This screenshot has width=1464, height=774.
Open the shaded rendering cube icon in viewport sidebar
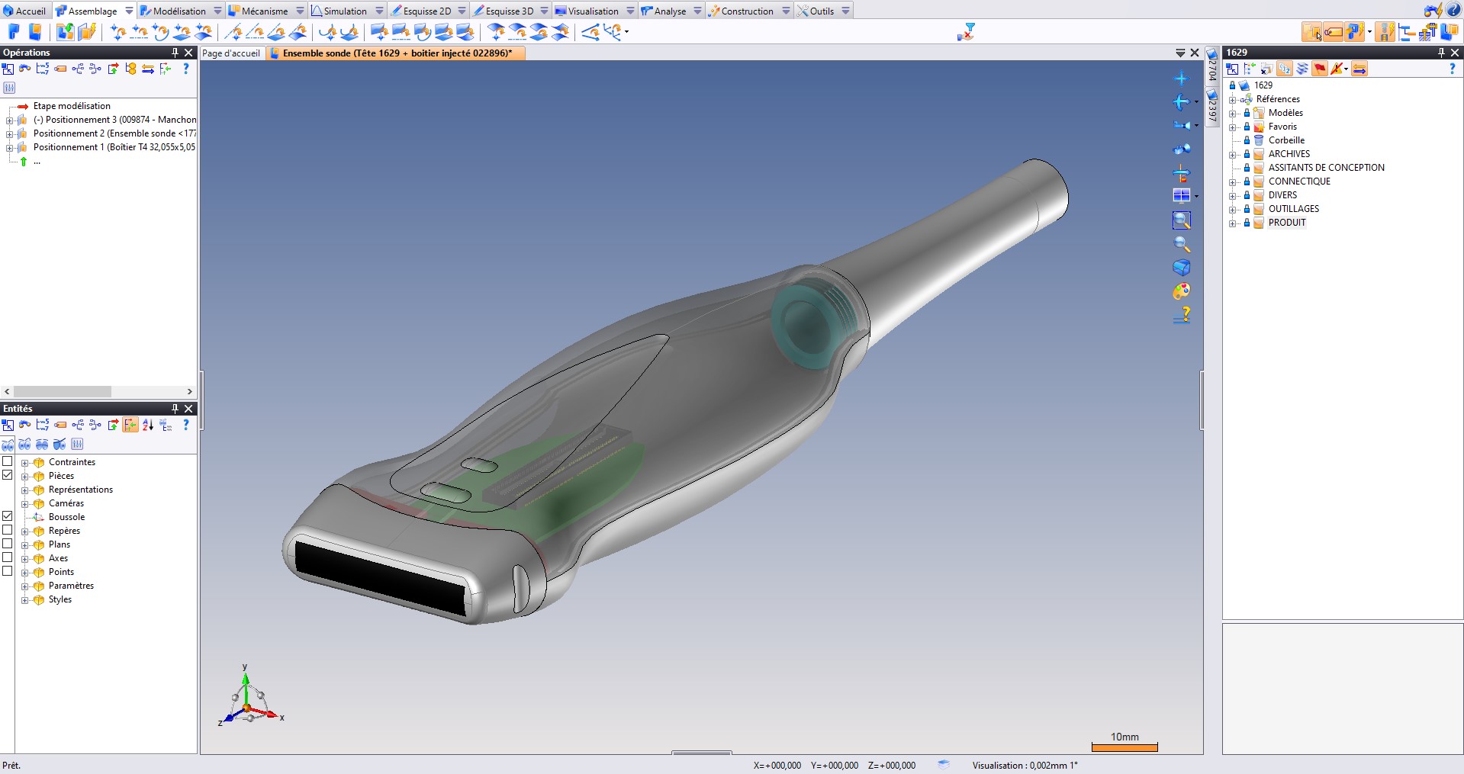[x=1180, y=267]
